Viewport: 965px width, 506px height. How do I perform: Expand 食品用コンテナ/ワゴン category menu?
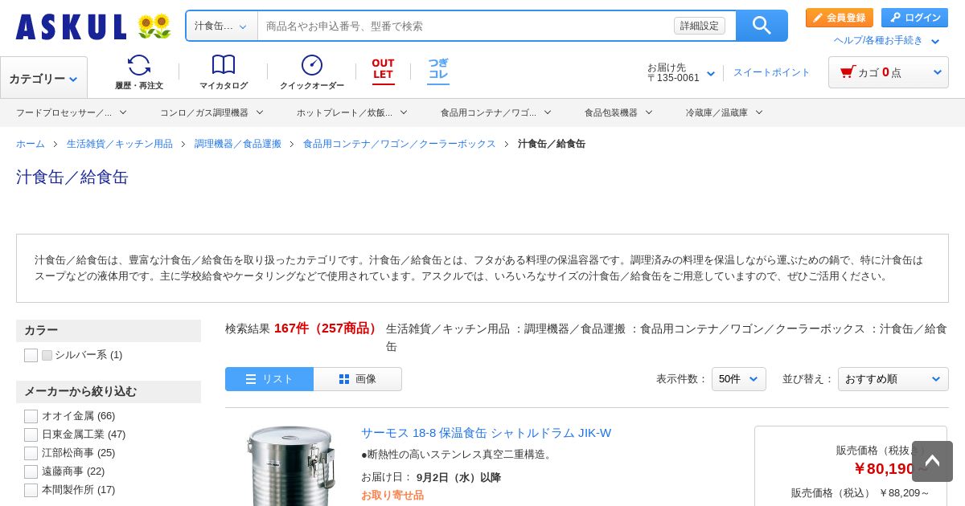496,112
